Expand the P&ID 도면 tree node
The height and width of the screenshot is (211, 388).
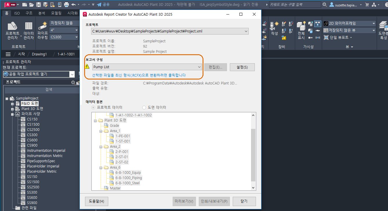tap(12, 104)
